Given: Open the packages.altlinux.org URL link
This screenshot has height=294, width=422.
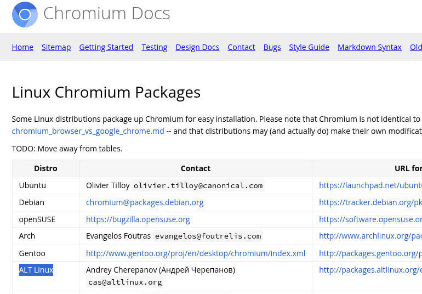Looking at the screenshot, I should coord(370,270).
